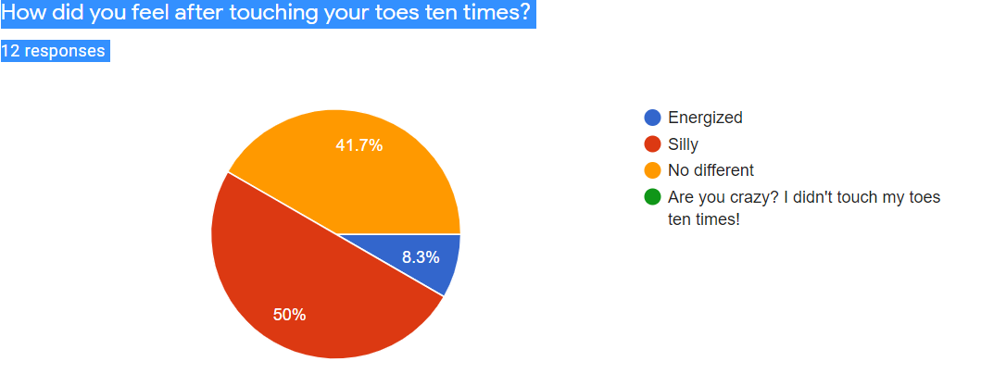The image size is (981, 374).
Task: Click the word "How" in the title
Action: pyautogui.click(x=24, y=14)
